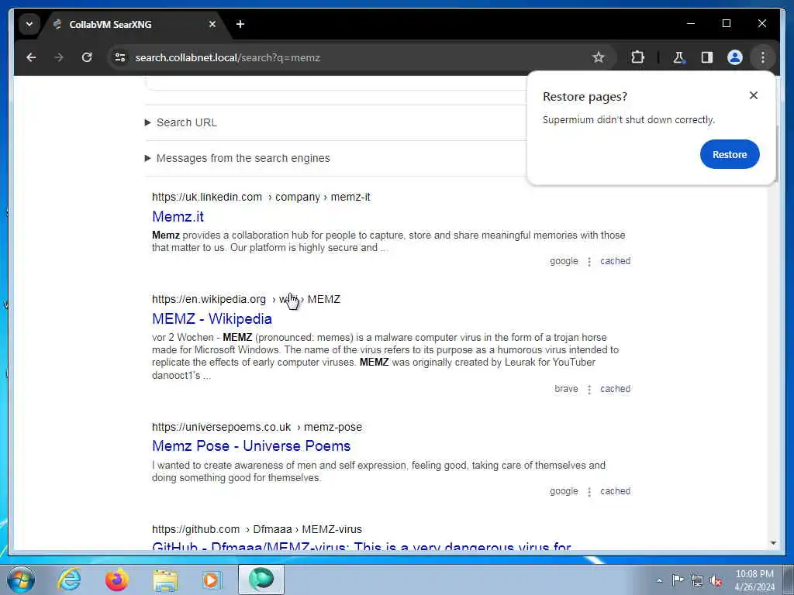Launch Internet Explorer from taskbar
Viewport: 794px width, 595px height.
(x=69, y=580)
